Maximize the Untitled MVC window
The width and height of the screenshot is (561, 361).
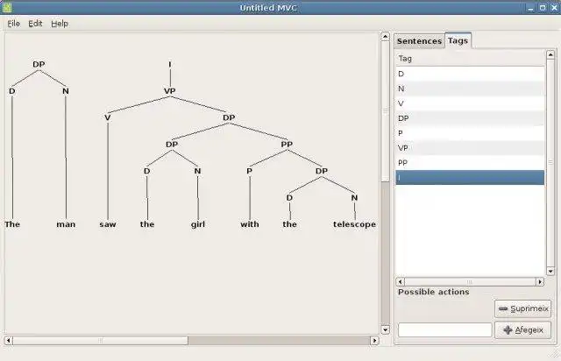[543, 8]
